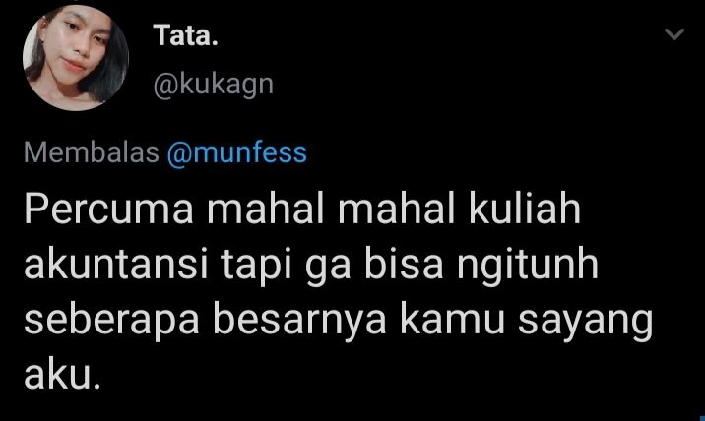
Task: Open the @munfess profile link
Action: 236,152
